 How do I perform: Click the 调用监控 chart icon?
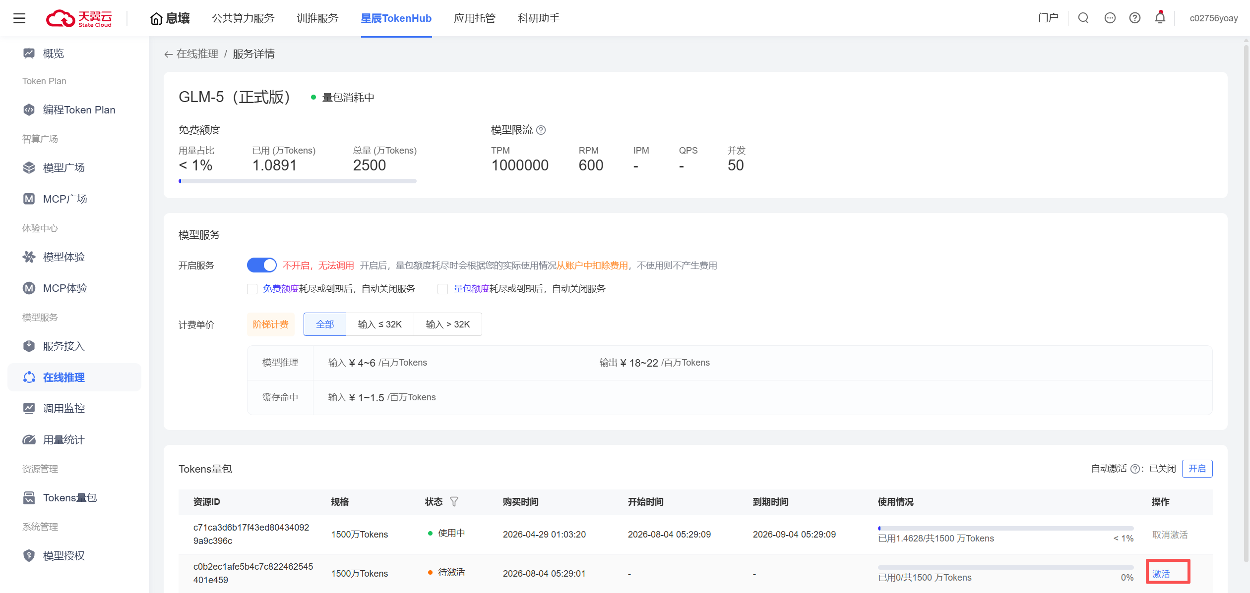(29, 409)
